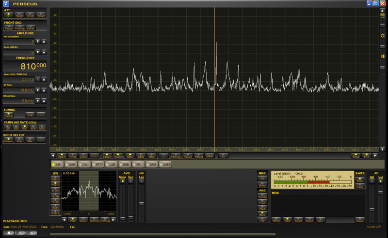The image size is (388, 238).
Task: Decrease the Ref Level value
Action: point(38,42)
